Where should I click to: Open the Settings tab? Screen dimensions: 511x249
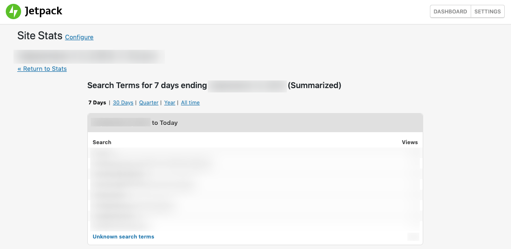(487, 11)
